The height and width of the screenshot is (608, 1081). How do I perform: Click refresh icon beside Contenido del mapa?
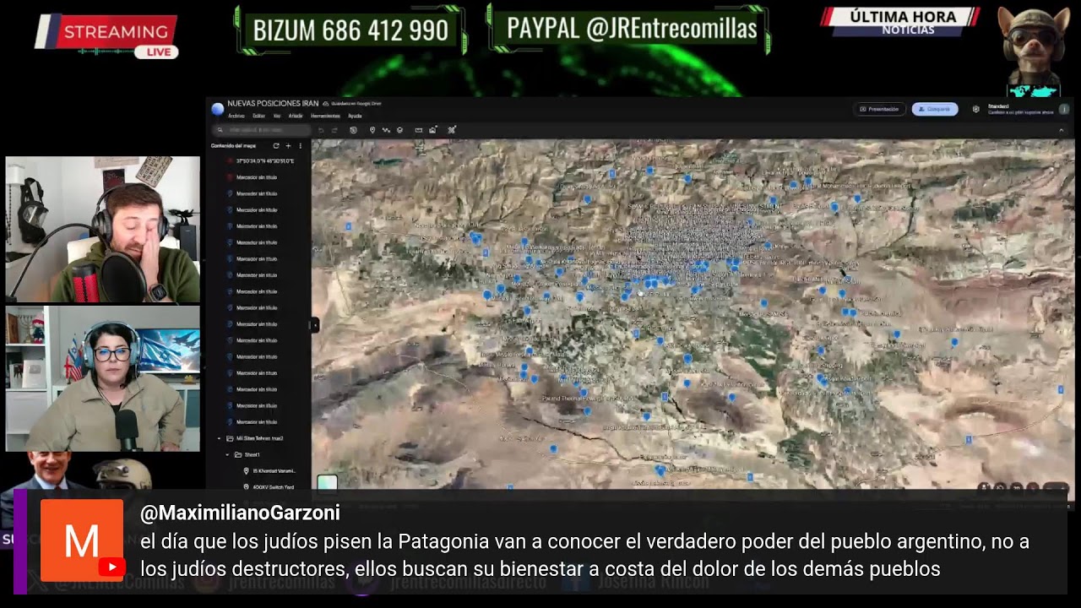pos(276,146)
